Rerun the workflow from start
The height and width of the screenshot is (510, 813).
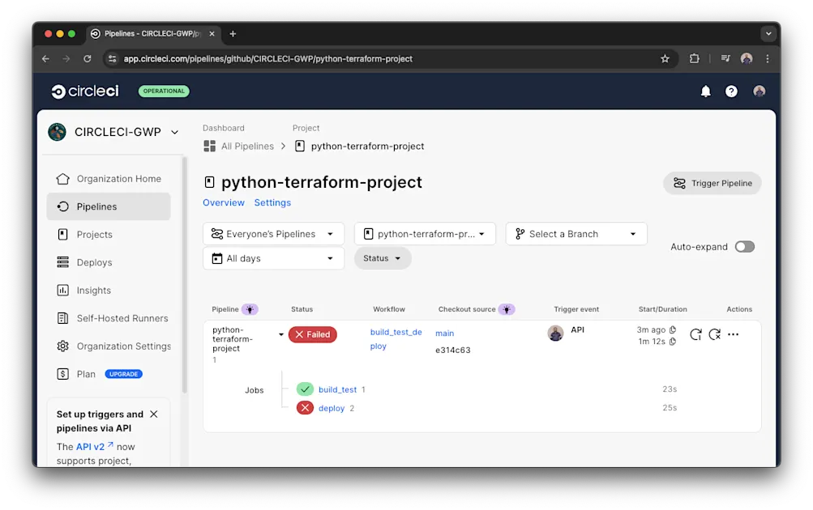(695, 334)
